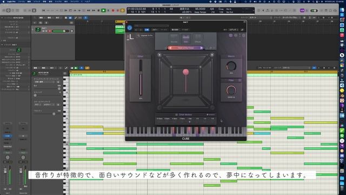Click top-right corner node of cube
Viewport: 346px width, 195px height.
[x=212, y=55]
